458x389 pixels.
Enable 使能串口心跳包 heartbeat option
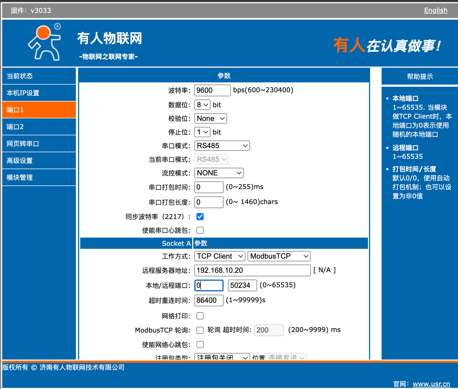pos(200,230)
